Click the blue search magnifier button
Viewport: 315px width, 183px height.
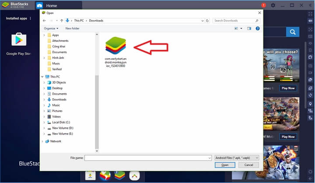(x=292, y=32)
